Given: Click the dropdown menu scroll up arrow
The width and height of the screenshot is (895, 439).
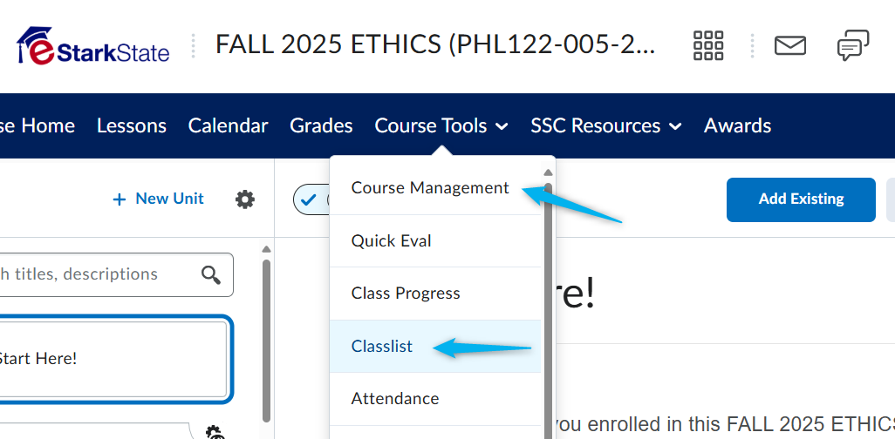Looking at the screenshot, I should point(548,172).
